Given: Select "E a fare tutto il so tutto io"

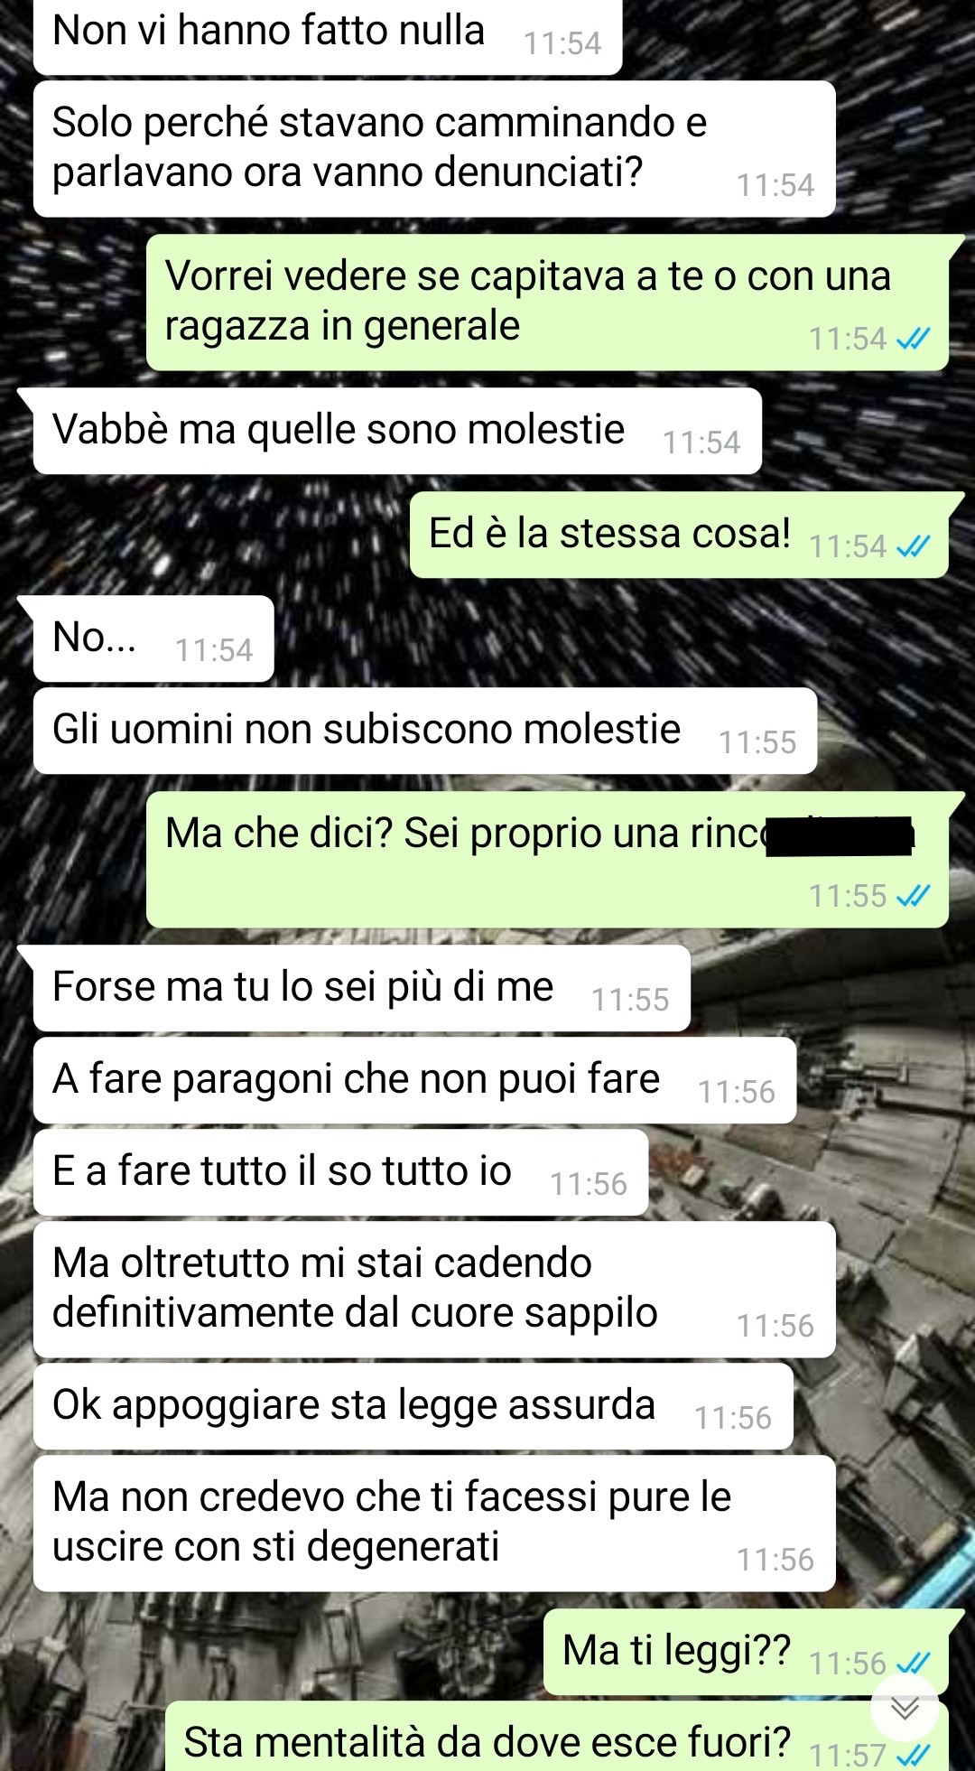Looking at the screenshot, I should [341, 1172].
